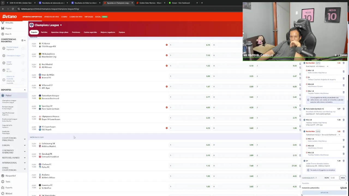Pick Chelsea FC home win at 1.15
This screenshot has width=349, height=196.
tap(190, 166)
